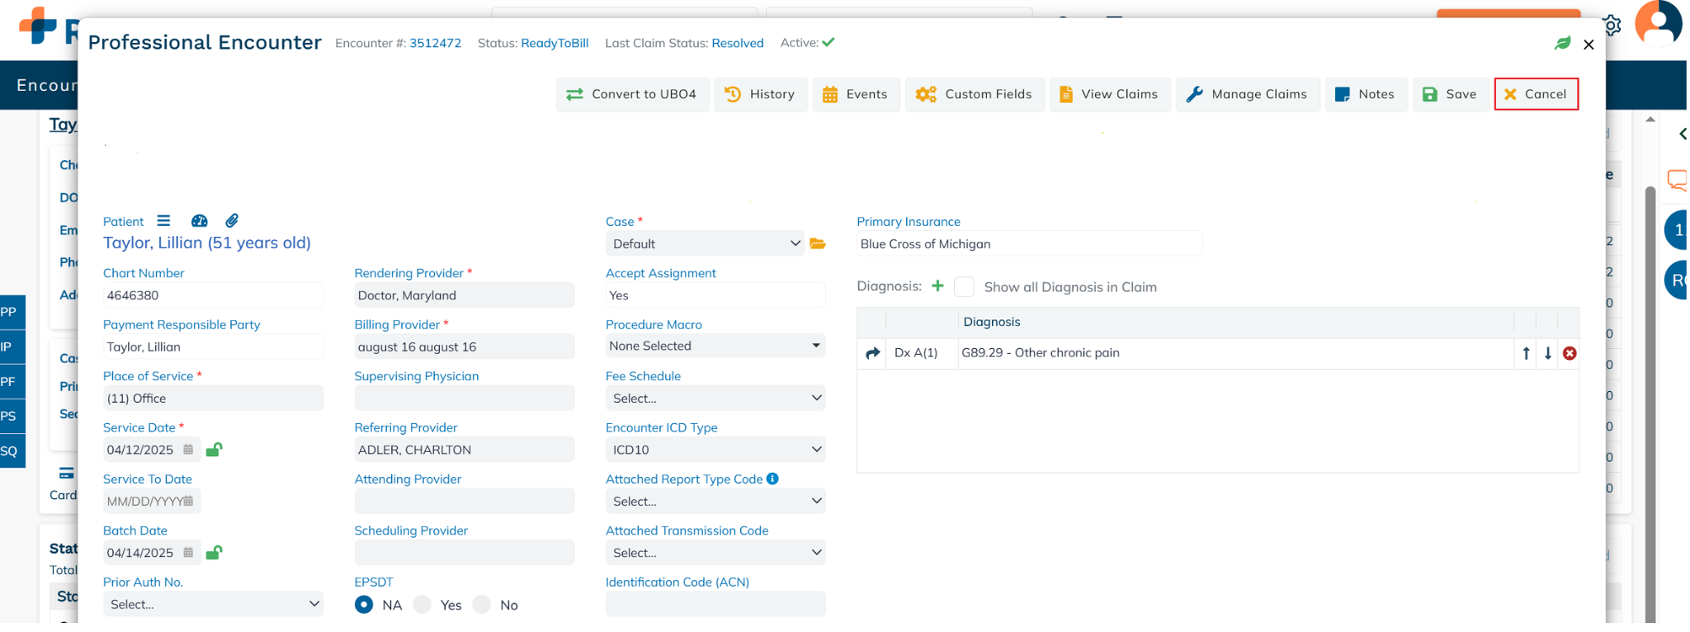Toggle the Service Date lock icon
Screen dimensions: 1690x632
click(x=214, y=450)
